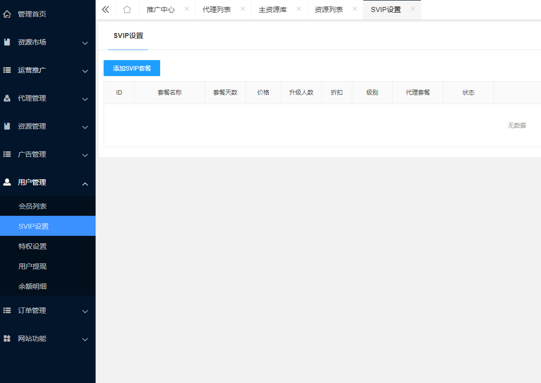Select the SVIP设置 page heading tab
The image size is (541, 383).
click(128, 36)
